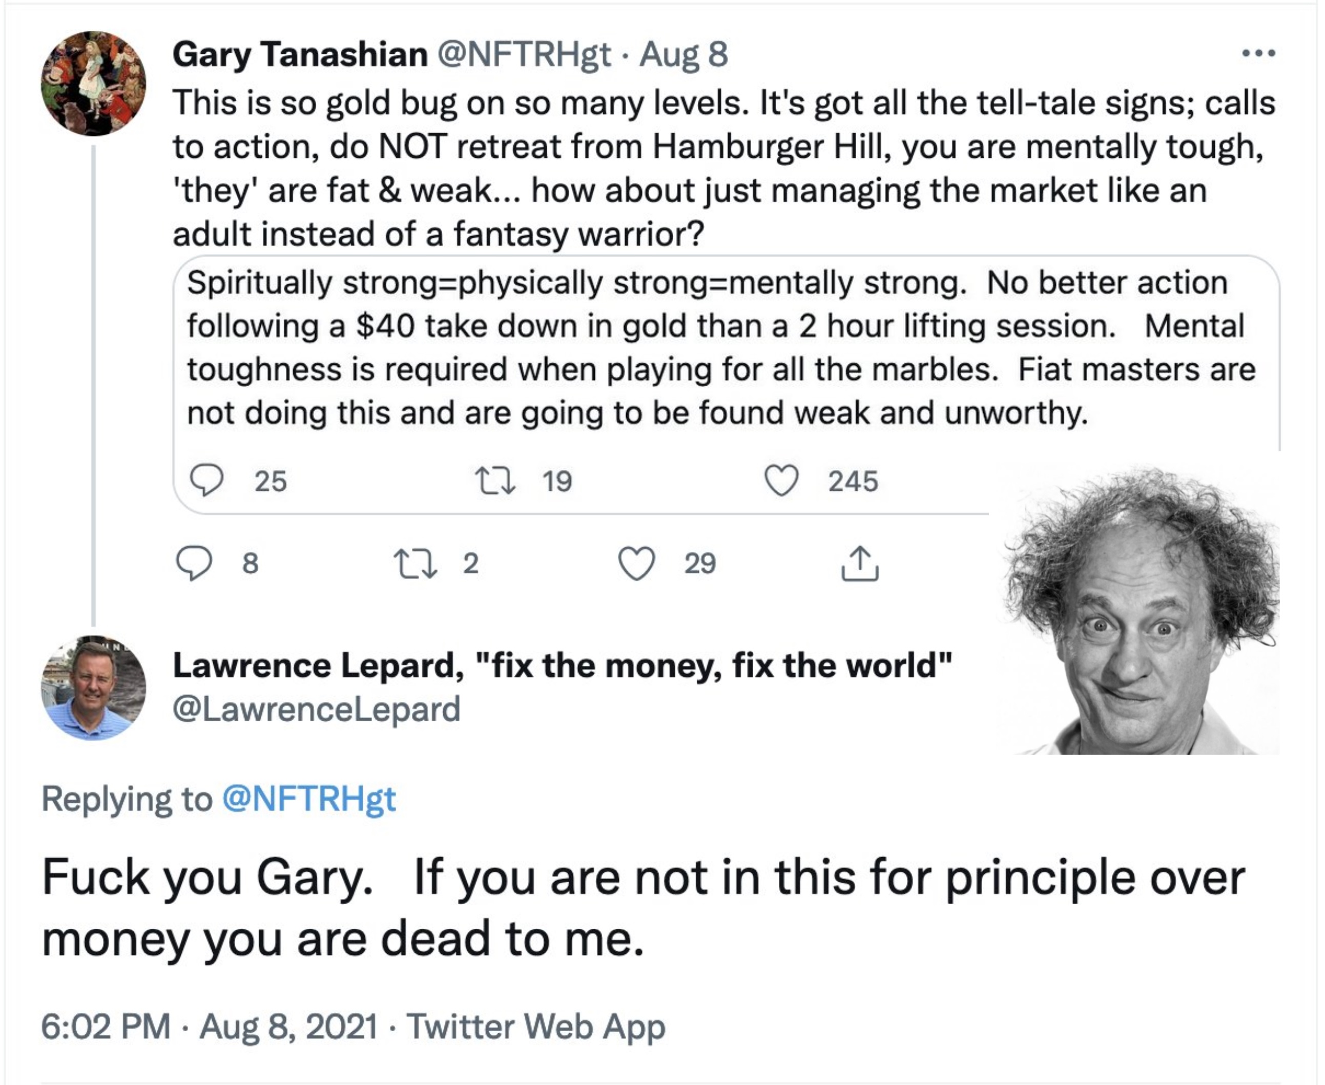Click the black-and-white curly-haired man photo
This screenshot has height=1085, width=1325.
tap(1141, 613)
